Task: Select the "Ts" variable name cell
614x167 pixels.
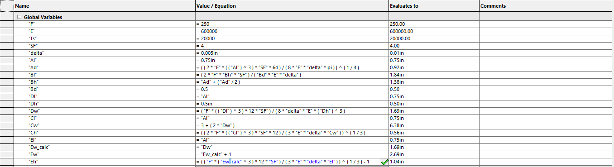Action: coord(104,38)
